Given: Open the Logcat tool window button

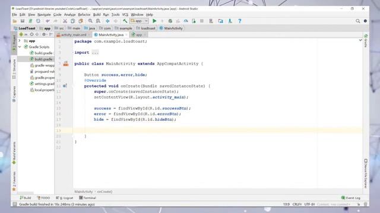Looking at the screenshot, I should click(65, 198).
